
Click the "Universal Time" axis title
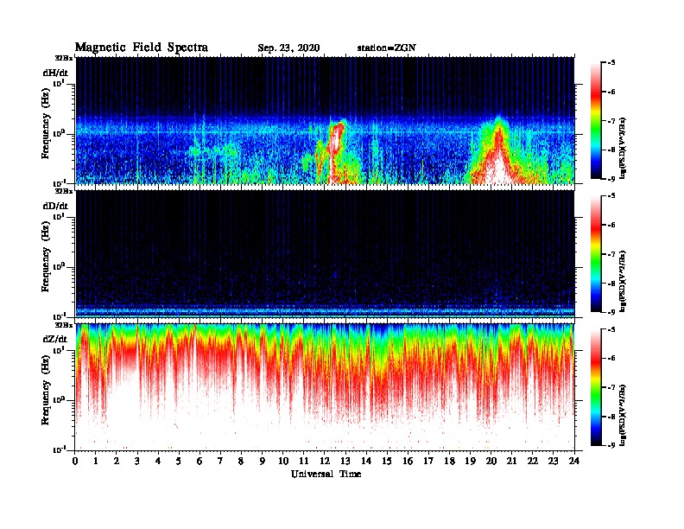pyautogui.click(x=326, y=474)
